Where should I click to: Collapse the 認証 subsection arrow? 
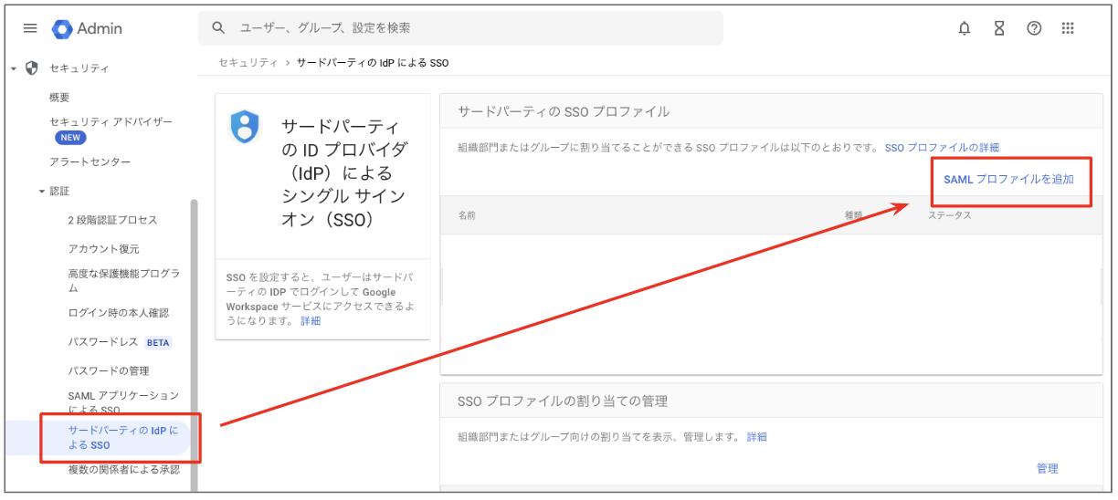coord(41,192)
